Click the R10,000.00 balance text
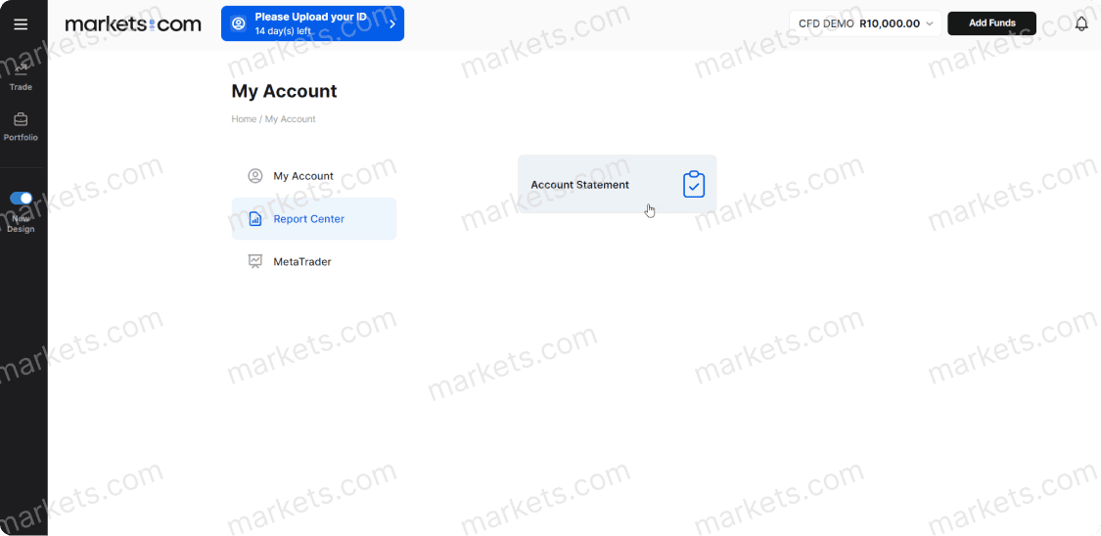The height and width of the screenshot is (536, 1101). 889,23
